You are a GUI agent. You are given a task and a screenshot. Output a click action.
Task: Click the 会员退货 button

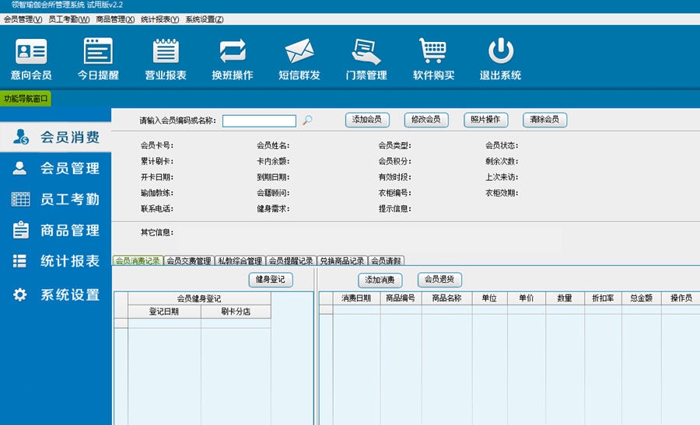(439, 280)
